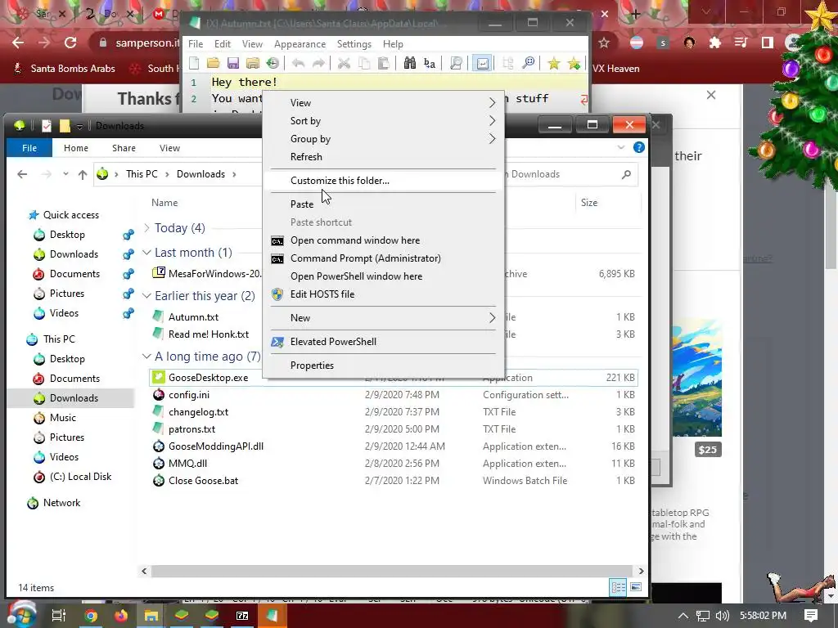Click the Open file folder icon in editor toolbar
The width and height of the screenshot is (838, 628).
[x=214, y=64]
